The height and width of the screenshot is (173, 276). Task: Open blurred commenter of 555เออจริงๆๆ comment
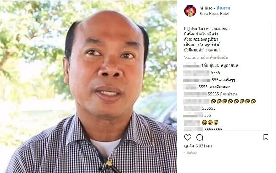pyautogui.click(x=197, y=80)
